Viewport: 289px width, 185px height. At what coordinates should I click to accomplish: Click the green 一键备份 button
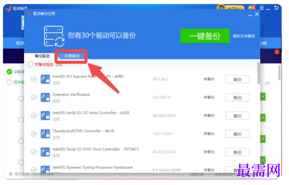(x=205, y=36)
